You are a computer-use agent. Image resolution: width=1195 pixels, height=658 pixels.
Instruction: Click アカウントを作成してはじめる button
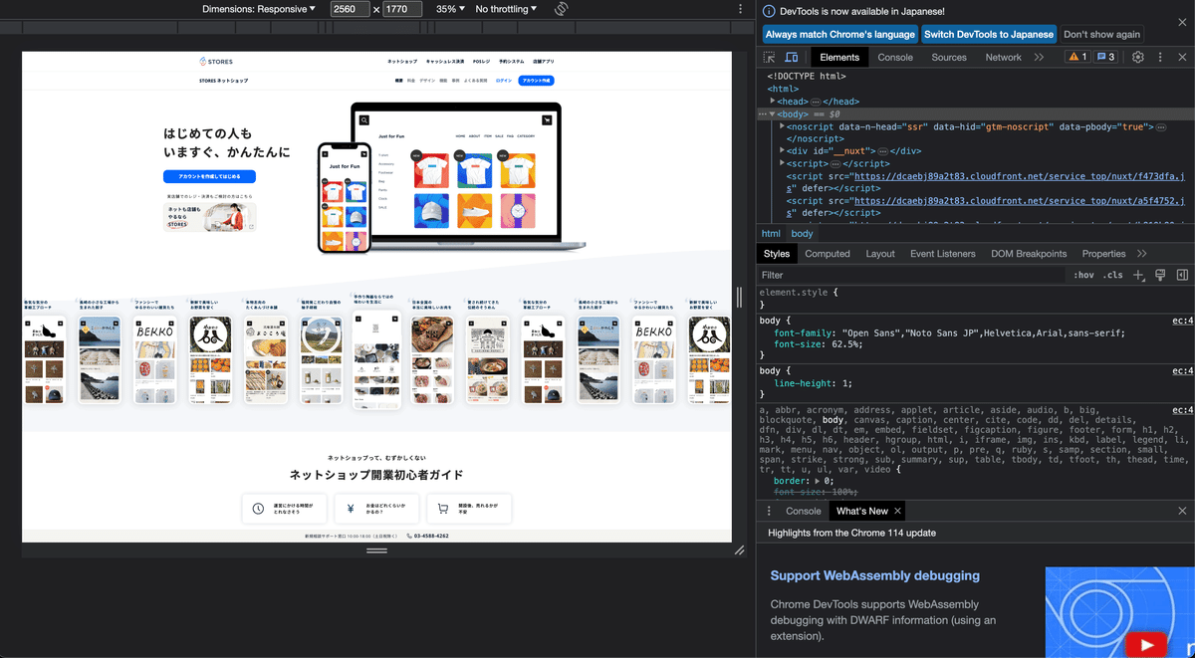[210, 176]
